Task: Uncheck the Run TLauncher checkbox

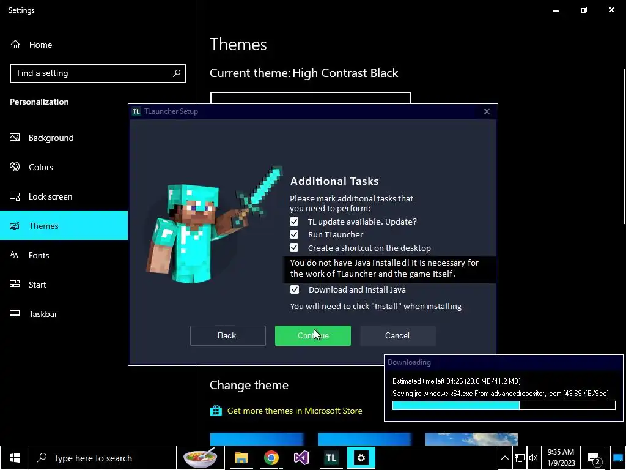Action: tap(294, 234)
